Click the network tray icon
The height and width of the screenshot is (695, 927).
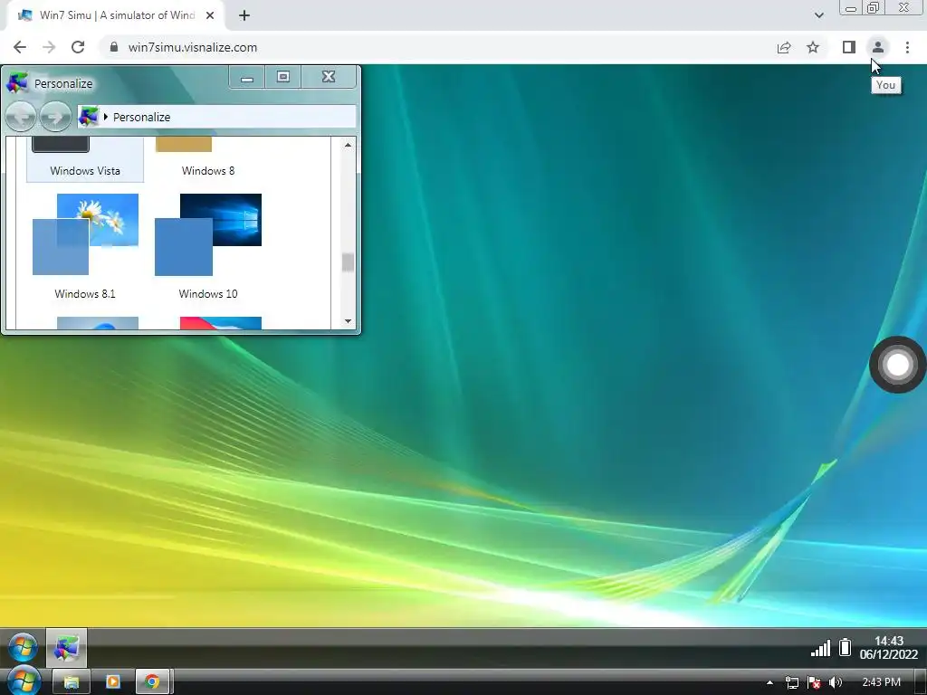792,682
